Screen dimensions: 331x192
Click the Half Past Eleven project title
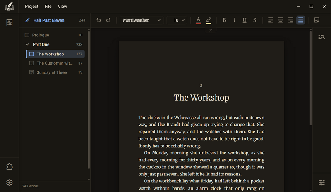[x=49, y=20]
